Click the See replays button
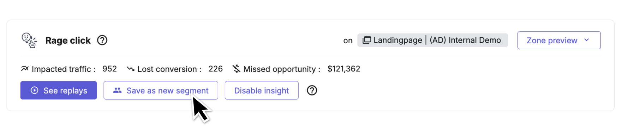Screen dimensions: 622x131 coord(59,91)
